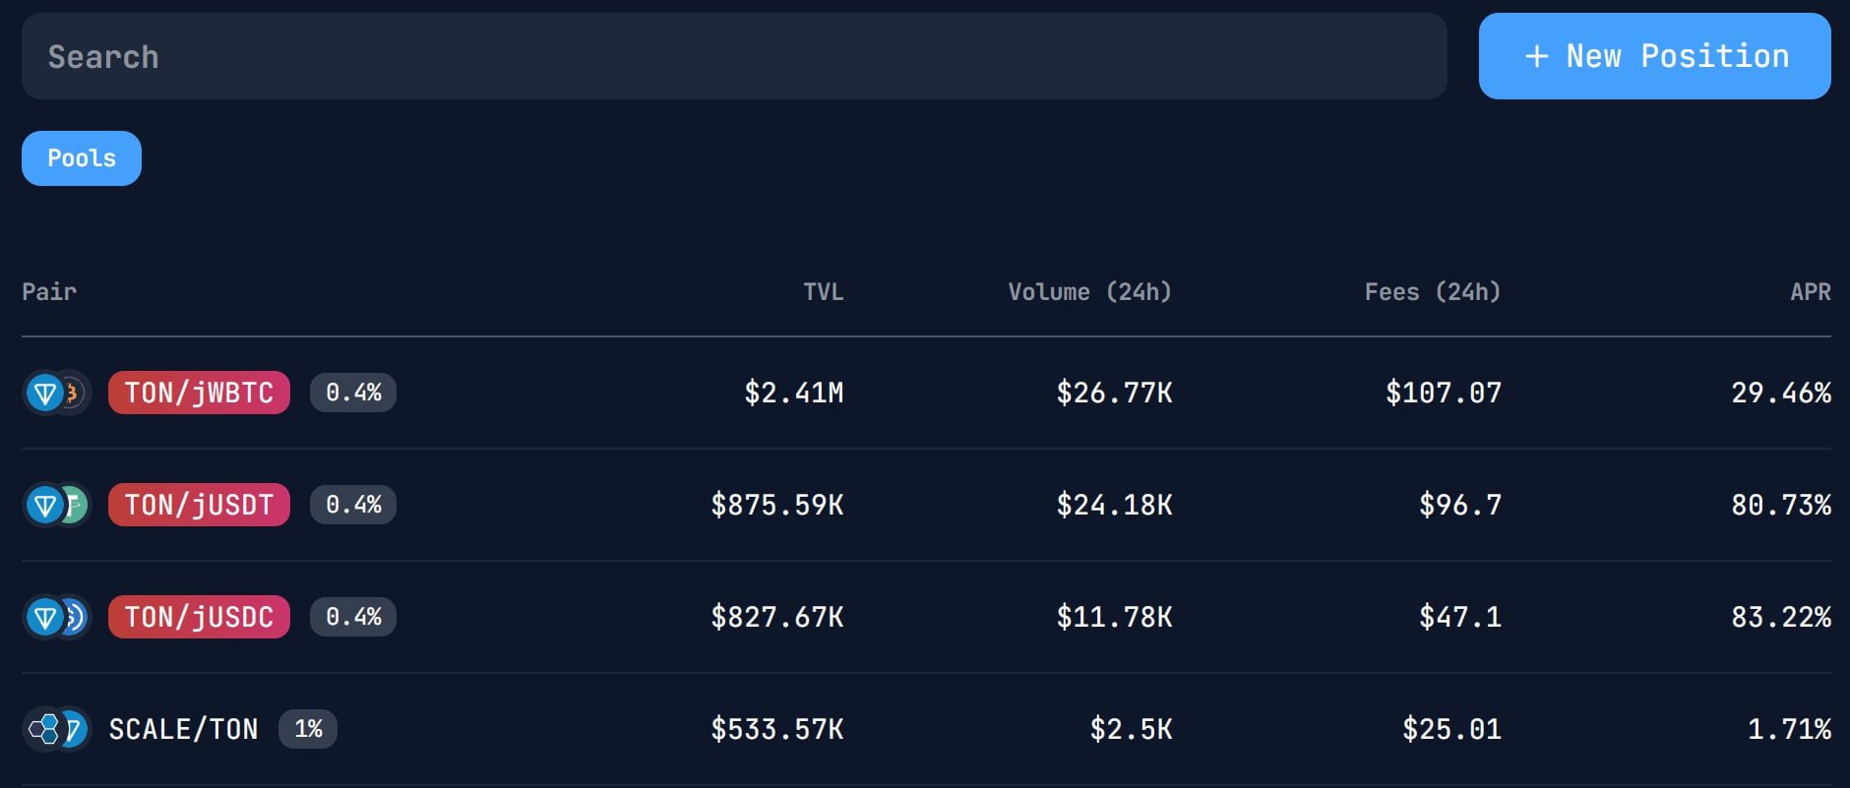This screenshot has height=788, width=1850.
Task: Sort pools by TVL column header
Action: [x=824, y=292]
